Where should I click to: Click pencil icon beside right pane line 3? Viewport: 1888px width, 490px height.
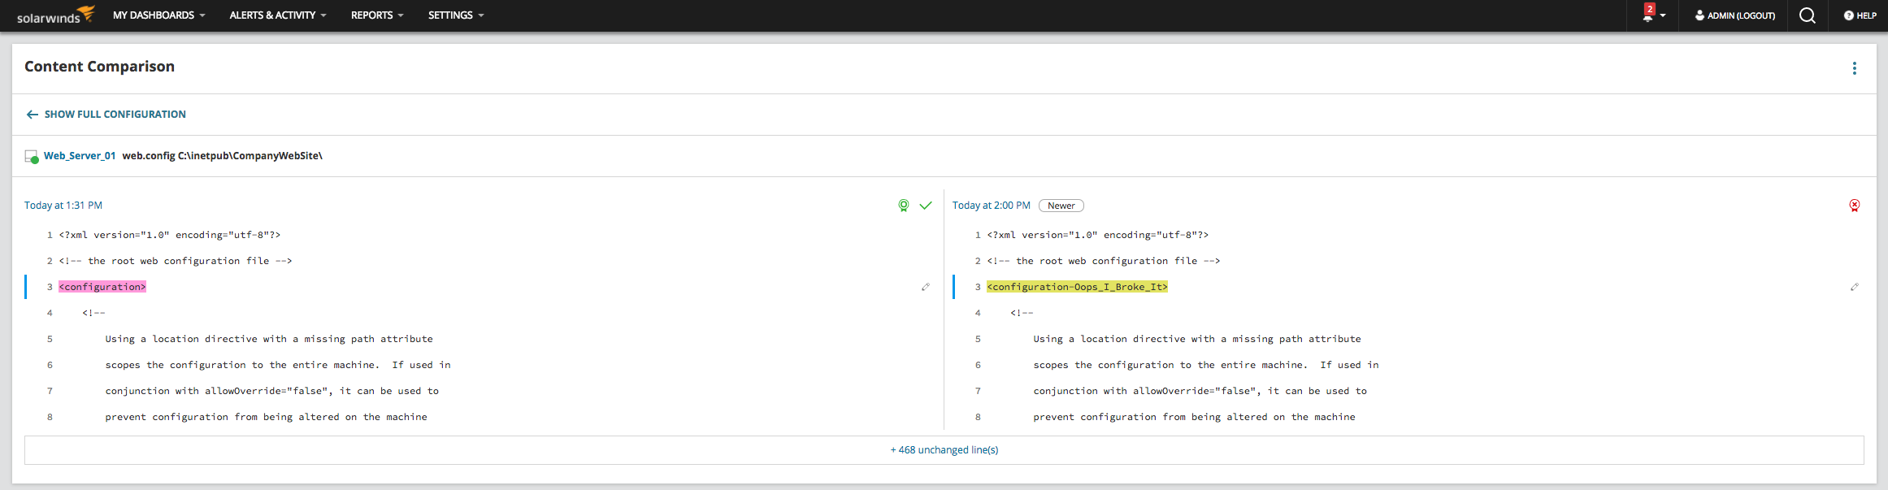(x=1854, y=287)
